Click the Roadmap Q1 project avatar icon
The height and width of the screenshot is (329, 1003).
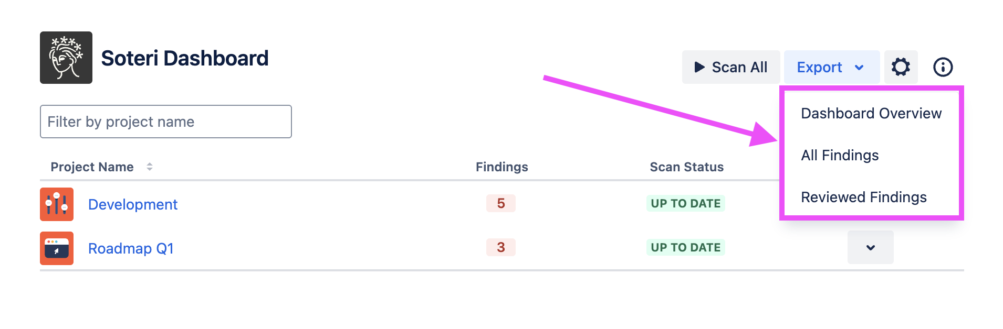[x=57, y=248]
